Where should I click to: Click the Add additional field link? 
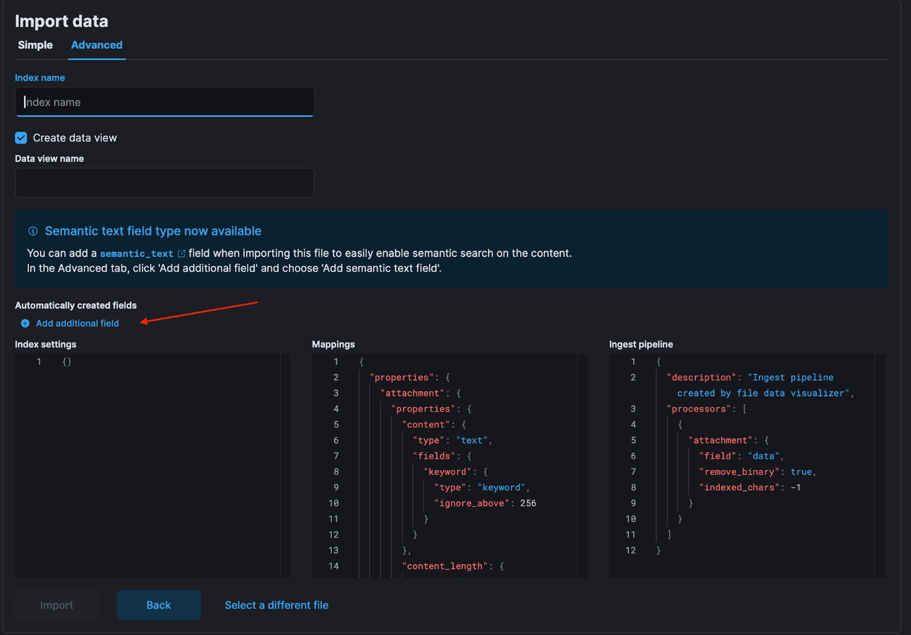coord(77,323)
